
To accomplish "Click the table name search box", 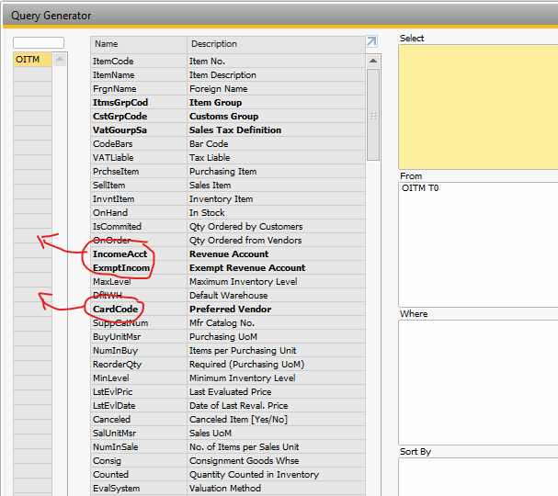I will 39,43.
